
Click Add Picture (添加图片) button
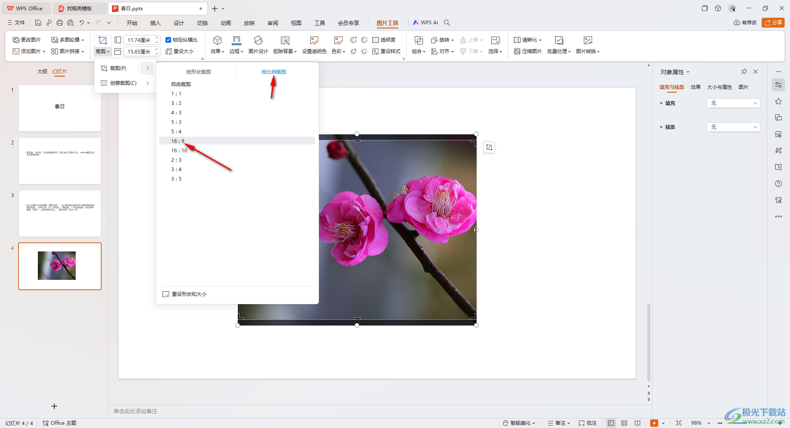click(29, 51)
